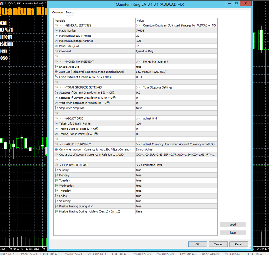Click the Fixed Initial Lot fraction icon
Screen dimensions: 269x255
tap(56, 77)
